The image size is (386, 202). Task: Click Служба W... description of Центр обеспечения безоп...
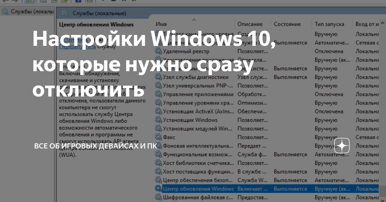pyautogui.click(x=253, y=180)
